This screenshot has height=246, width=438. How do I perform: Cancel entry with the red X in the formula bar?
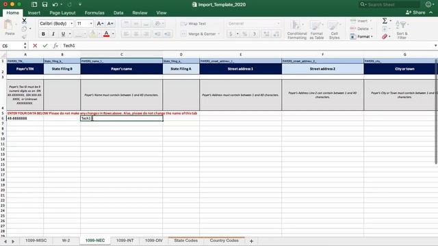tap(35, 46)
